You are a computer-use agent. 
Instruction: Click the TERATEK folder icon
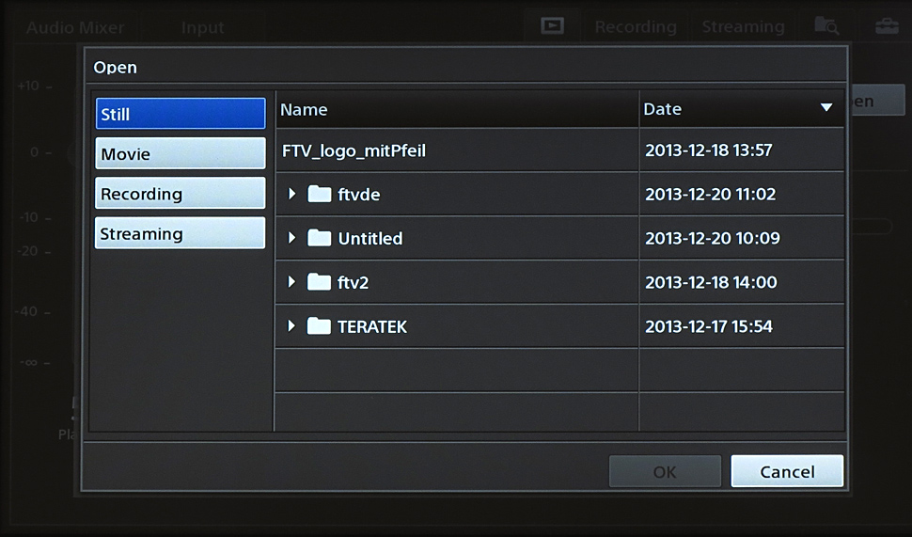pyautogui.click(x=320, y=326)
